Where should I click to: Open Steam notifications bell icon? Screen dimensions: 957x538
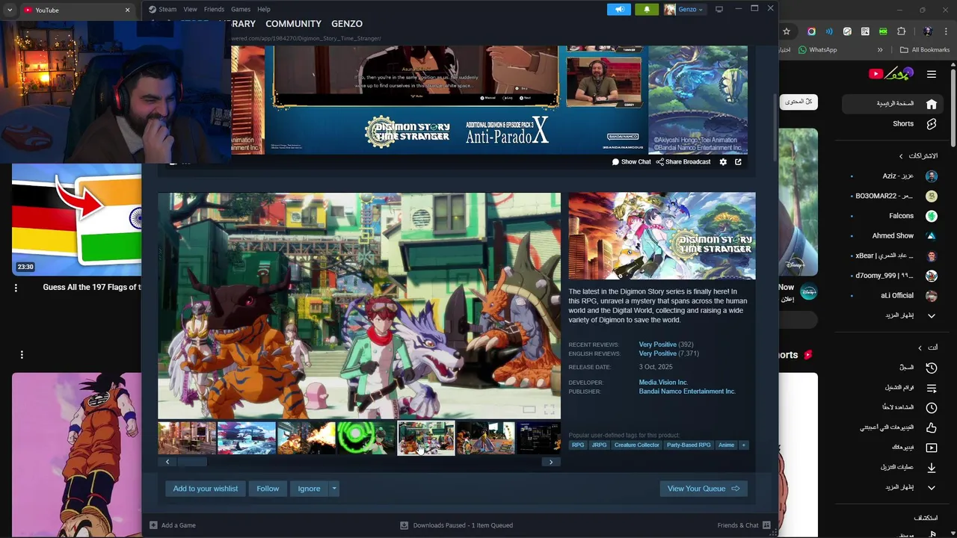tap(647, 9)
